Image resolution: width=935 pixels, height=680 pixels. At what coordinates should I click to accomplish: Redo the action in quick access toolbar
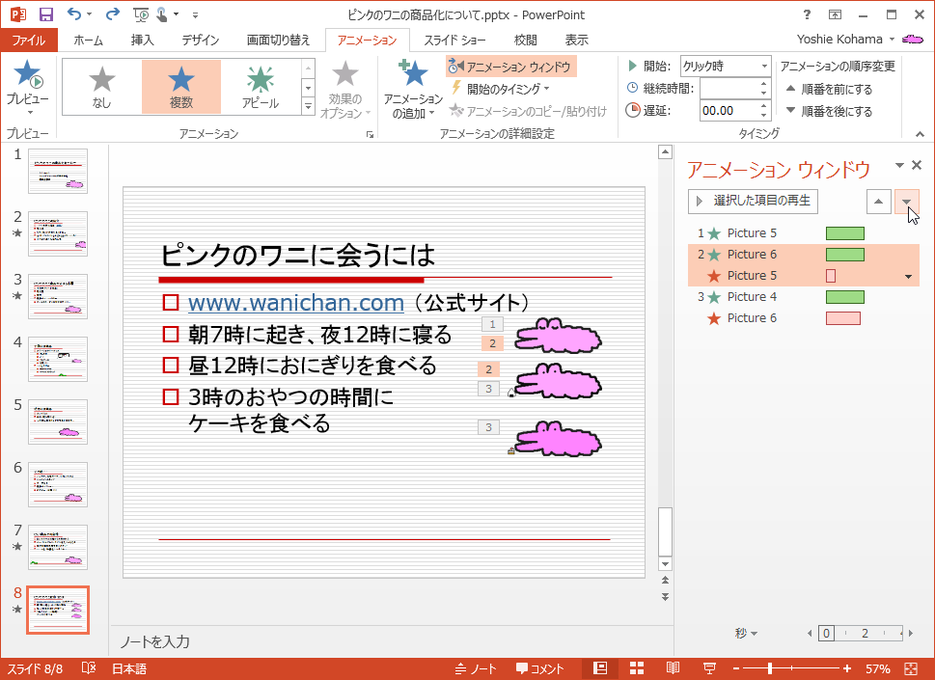[x=112, y=14]
